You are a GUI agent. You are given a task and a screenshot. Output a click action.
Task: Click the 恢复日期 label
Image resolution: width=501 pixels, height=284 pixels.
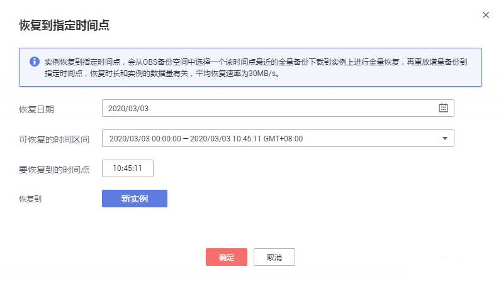point(37,109)
